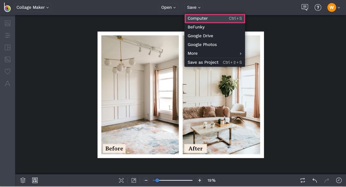Select Google Photos save option
The height and width of the screenshot is (187, 346).
(214, 45)
